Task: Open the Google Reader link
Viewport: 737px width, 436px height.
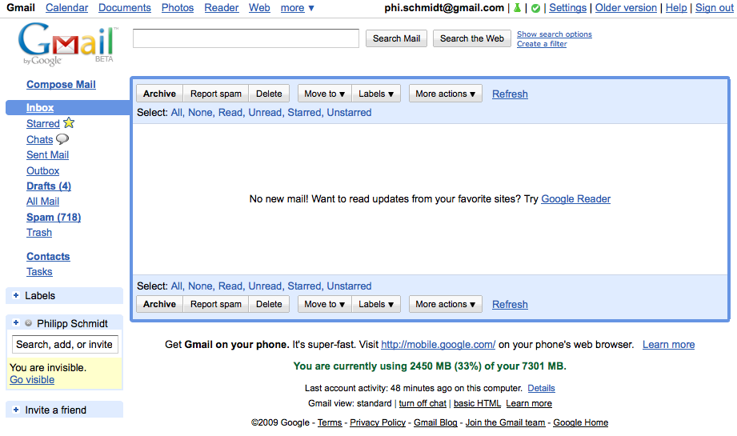Action: (x=576, y=199)
